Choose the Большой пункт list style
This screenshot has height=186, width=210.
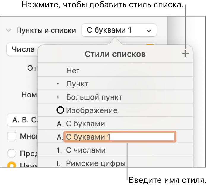[115, 97]
